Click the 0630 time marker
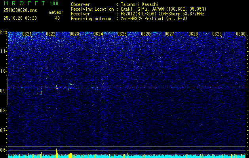The width and height of the screenshot is (249, 158). coord(241,34)
